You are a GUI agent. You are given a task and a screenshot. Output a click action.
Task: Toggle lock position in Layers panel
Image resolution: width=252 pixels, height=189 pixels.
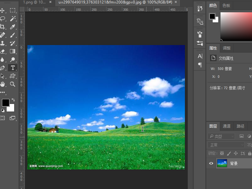pos(236,153)
